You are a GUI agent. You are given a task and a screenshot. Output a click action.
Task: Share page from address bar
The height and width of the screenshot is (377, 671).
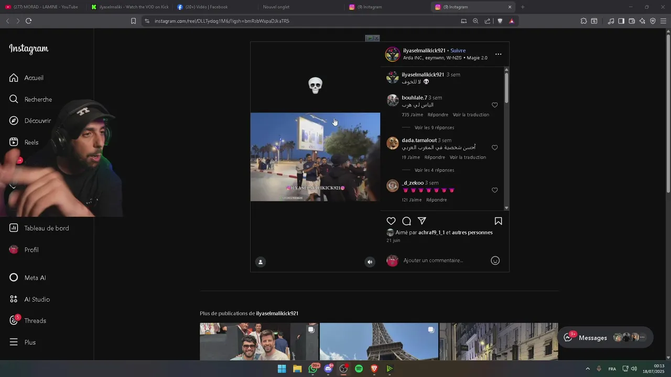pos(488,21)
